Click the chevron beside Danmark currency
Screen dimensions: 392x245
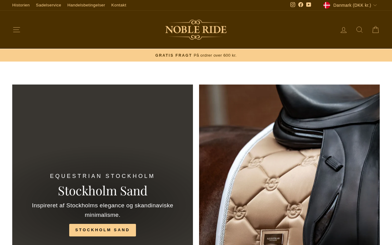[x=375, y=5]
